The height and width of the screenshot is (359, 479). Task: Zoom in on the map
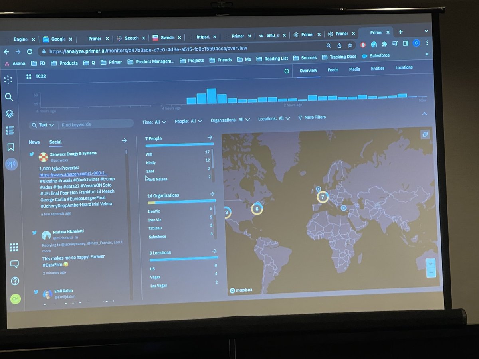click(x=430, y=263)
